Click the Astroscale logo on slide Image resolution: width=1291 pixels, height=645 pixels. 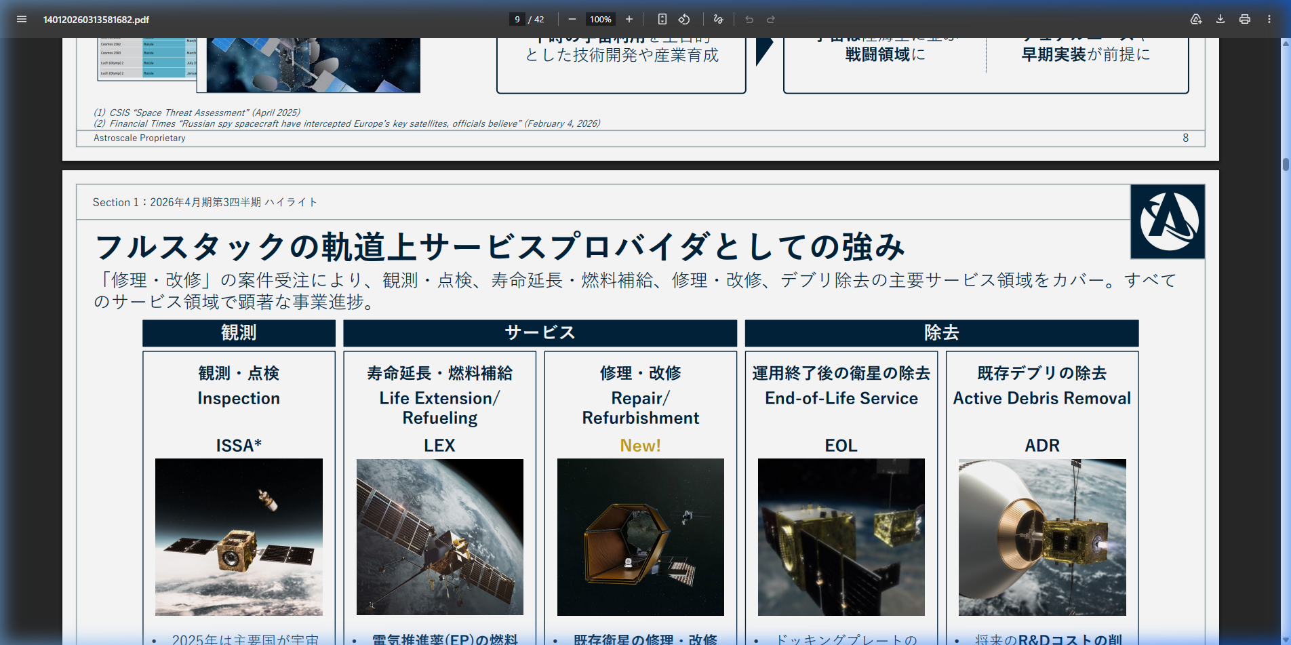pyautogui.click(x=1168, y=222)
